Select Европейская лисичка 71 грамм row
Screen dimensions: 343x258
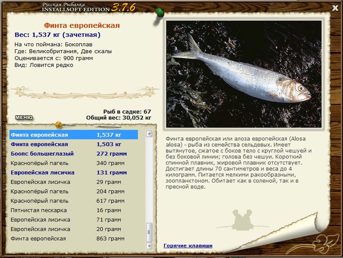74,219
